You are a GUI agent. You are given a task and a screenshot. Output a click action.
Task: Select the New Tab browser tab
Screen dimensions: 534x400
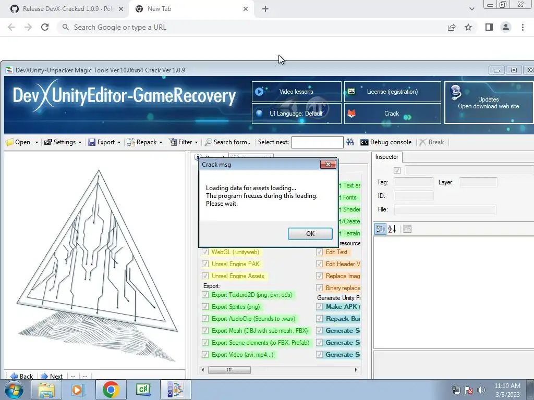point(191,9)
